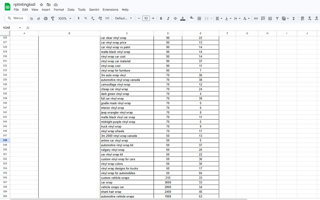This screenshot has height=200, width=320.
Task: Toggle italic formatting
Action: [x=168, y=18]
